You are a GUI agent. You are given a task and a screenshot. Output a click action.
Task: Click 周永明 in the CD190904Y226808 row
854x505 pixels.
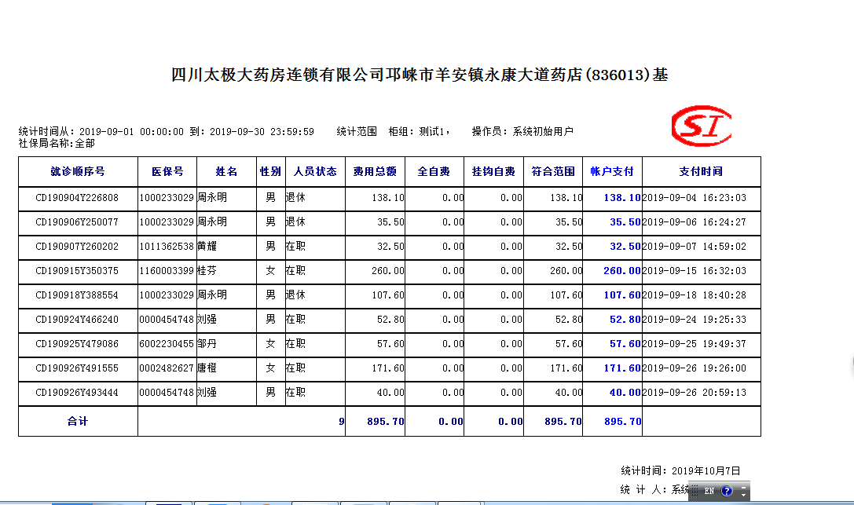point(212,197)
